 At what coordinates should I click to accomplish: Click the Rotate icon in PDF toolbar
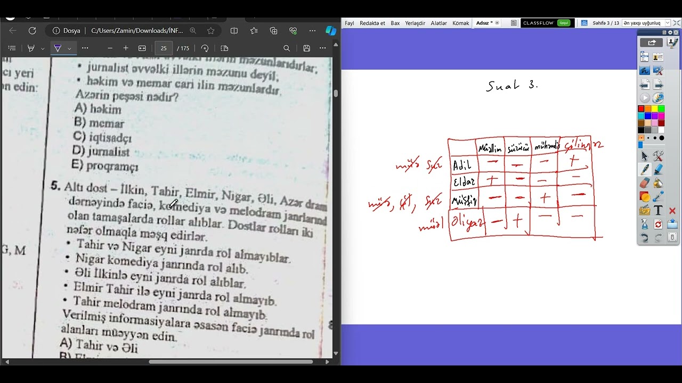click(x=205, y=48)
